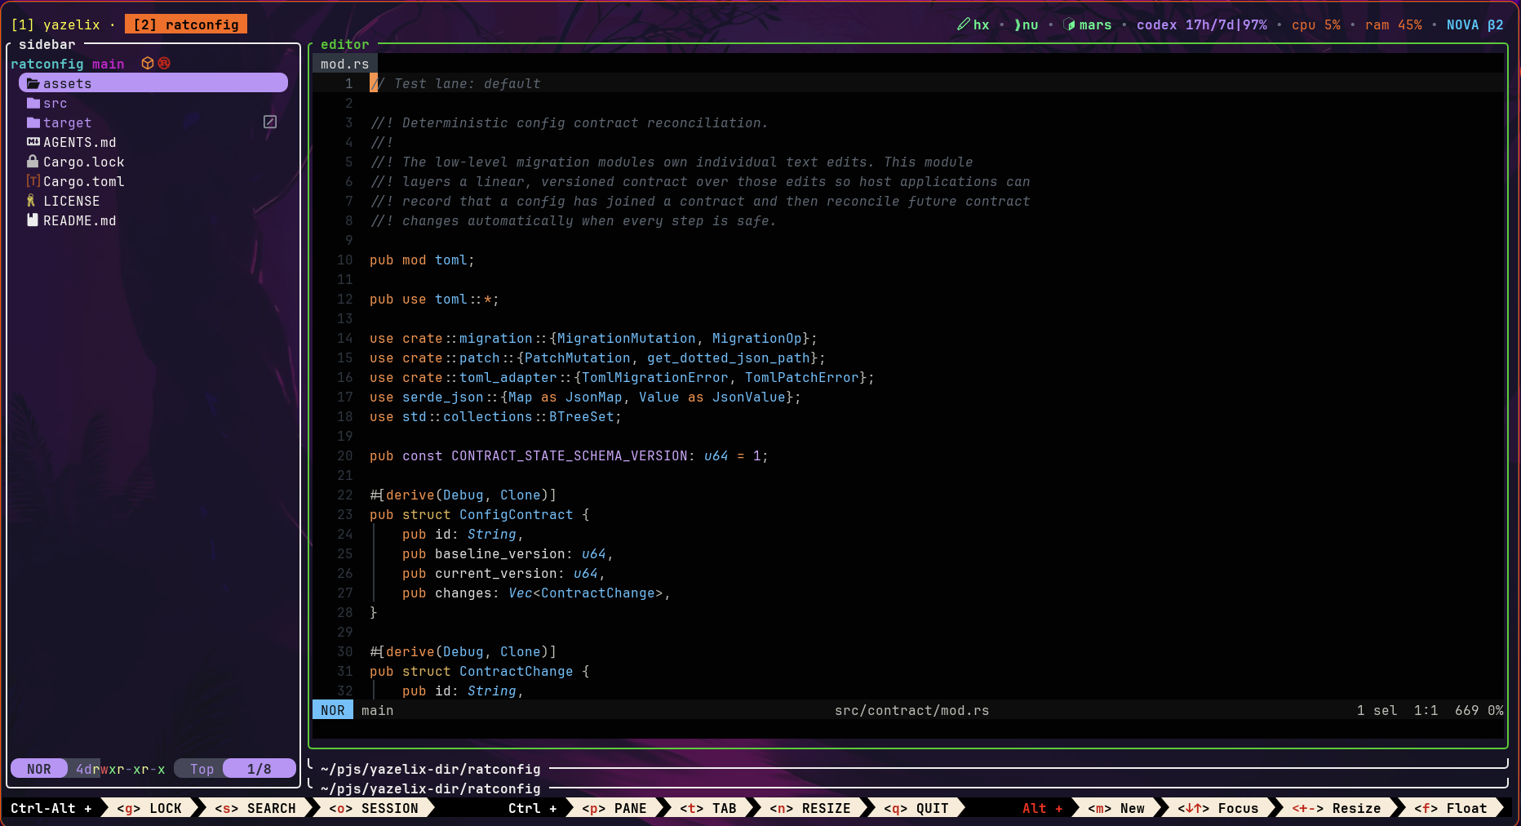Click the key icon beside LICENSE
This screenshot has height=826, width=1521.
coord(32,201)
